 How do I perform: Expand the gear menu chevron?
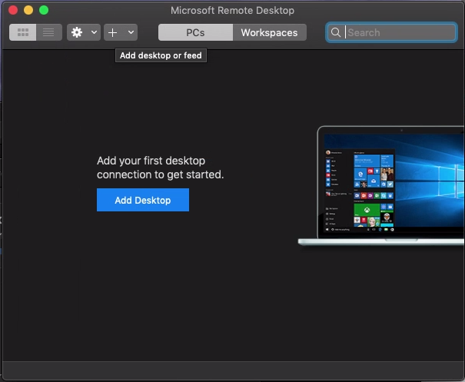[x=94, y=32]
